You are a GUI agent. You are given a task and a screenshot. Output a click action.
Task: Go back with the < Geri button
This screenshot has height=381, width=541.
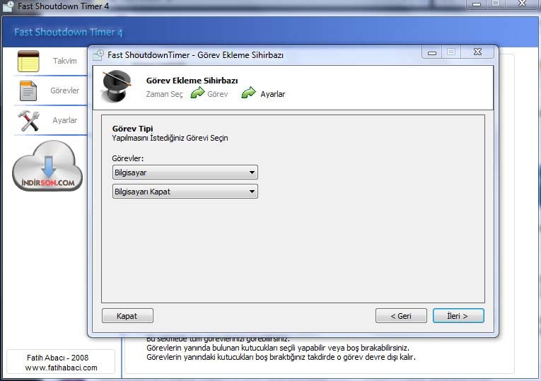(x=401, y=316)
